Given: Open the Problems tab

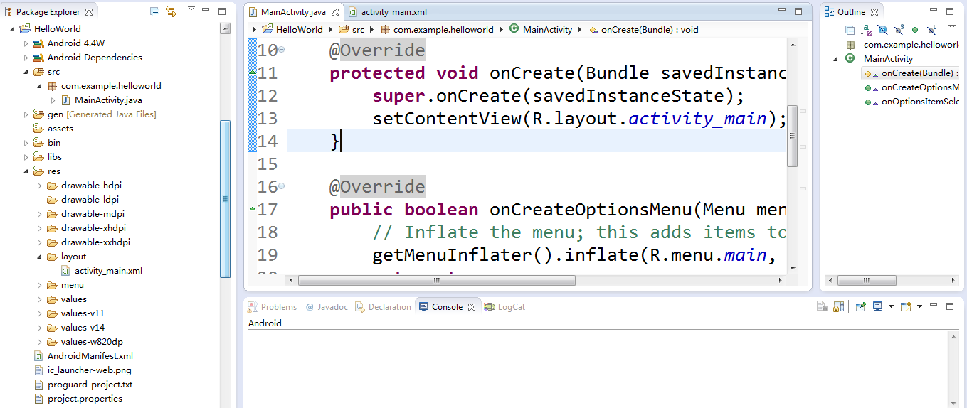Looking at the screenshot, I should point(272,307).
